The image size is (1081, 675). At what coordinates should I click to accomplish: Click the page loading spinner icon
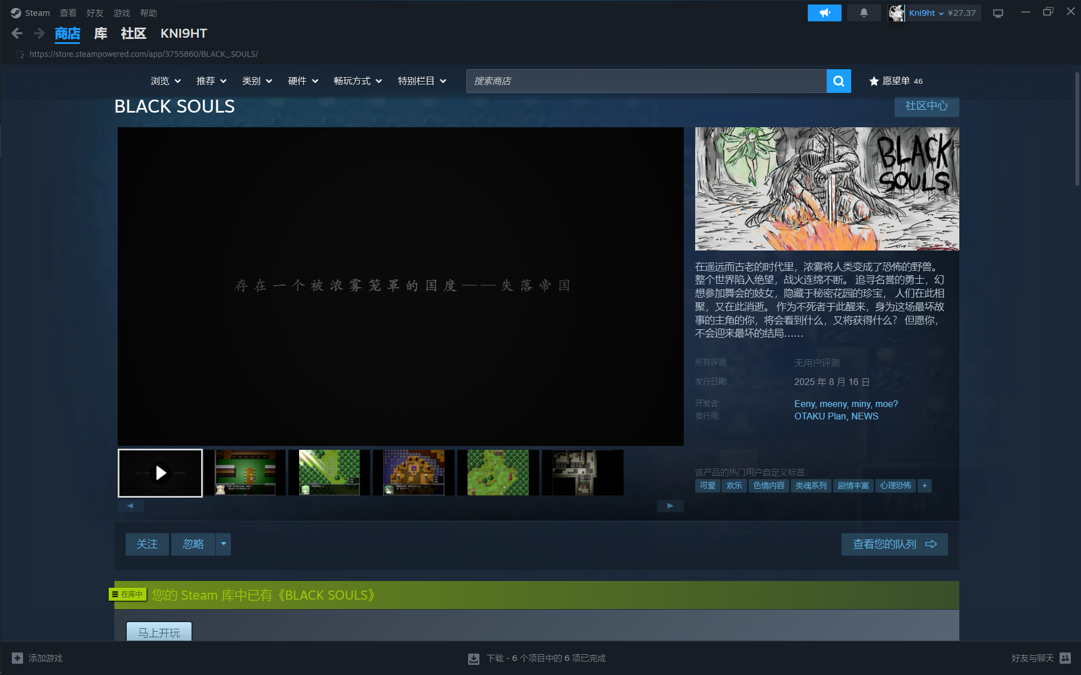[20, 54]
